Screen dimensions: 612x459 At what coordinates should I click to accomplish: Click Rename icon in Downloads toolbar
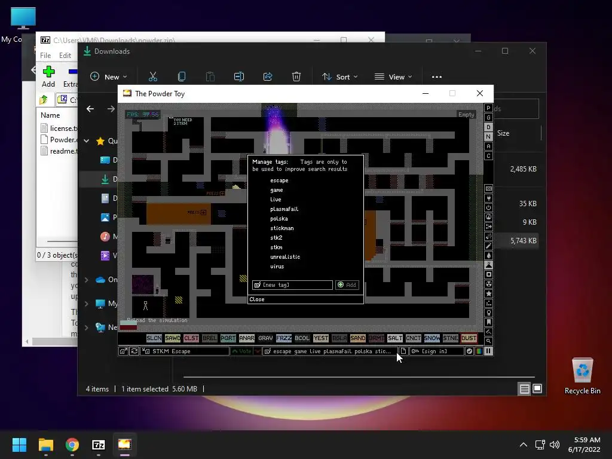[x=239, y=77]
